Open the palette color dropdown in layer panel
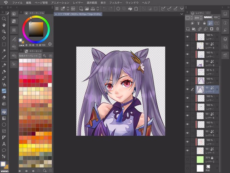The width and height of the screenshot is (230, 173). (x=189, y=18)
